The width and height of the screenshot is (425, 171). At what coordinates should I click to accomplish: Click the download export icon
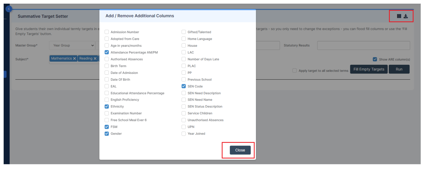(x=406, y=16)
